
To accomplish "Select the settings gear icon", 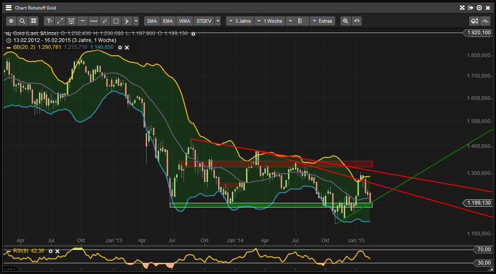I will point(11,21).
